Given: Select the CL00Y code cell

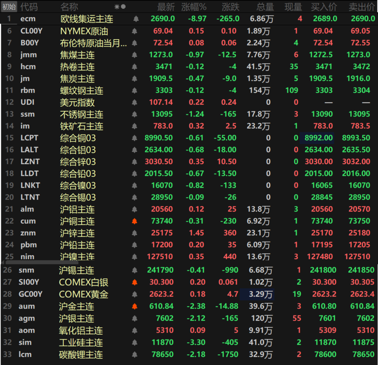Looking at the screenshot, I should (x=31, y=31).
